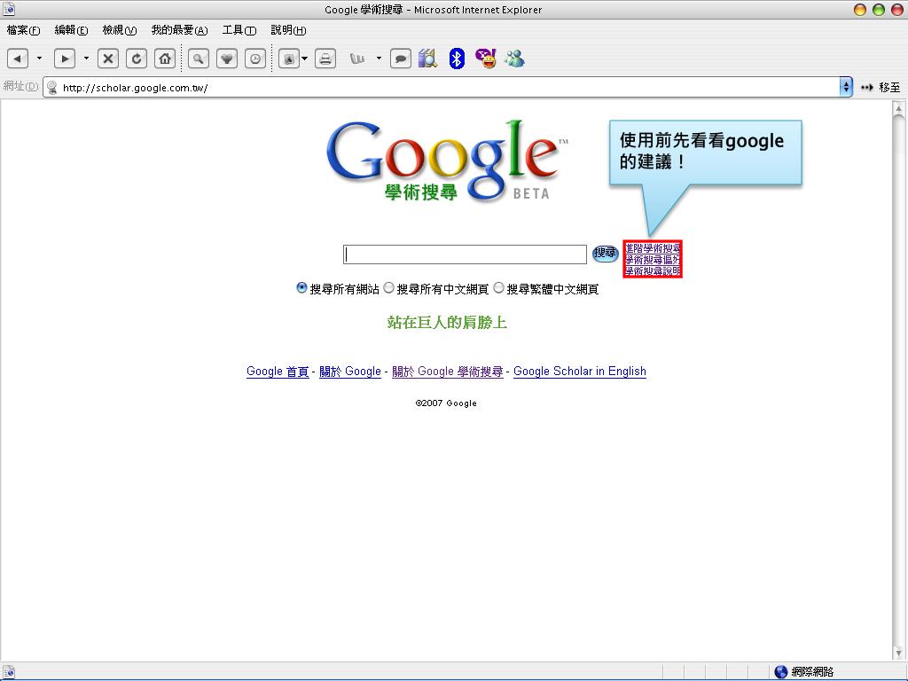Viewport: 908px width, 681px height.
Task: Open the Research books icon
Action: pos(428,59)
